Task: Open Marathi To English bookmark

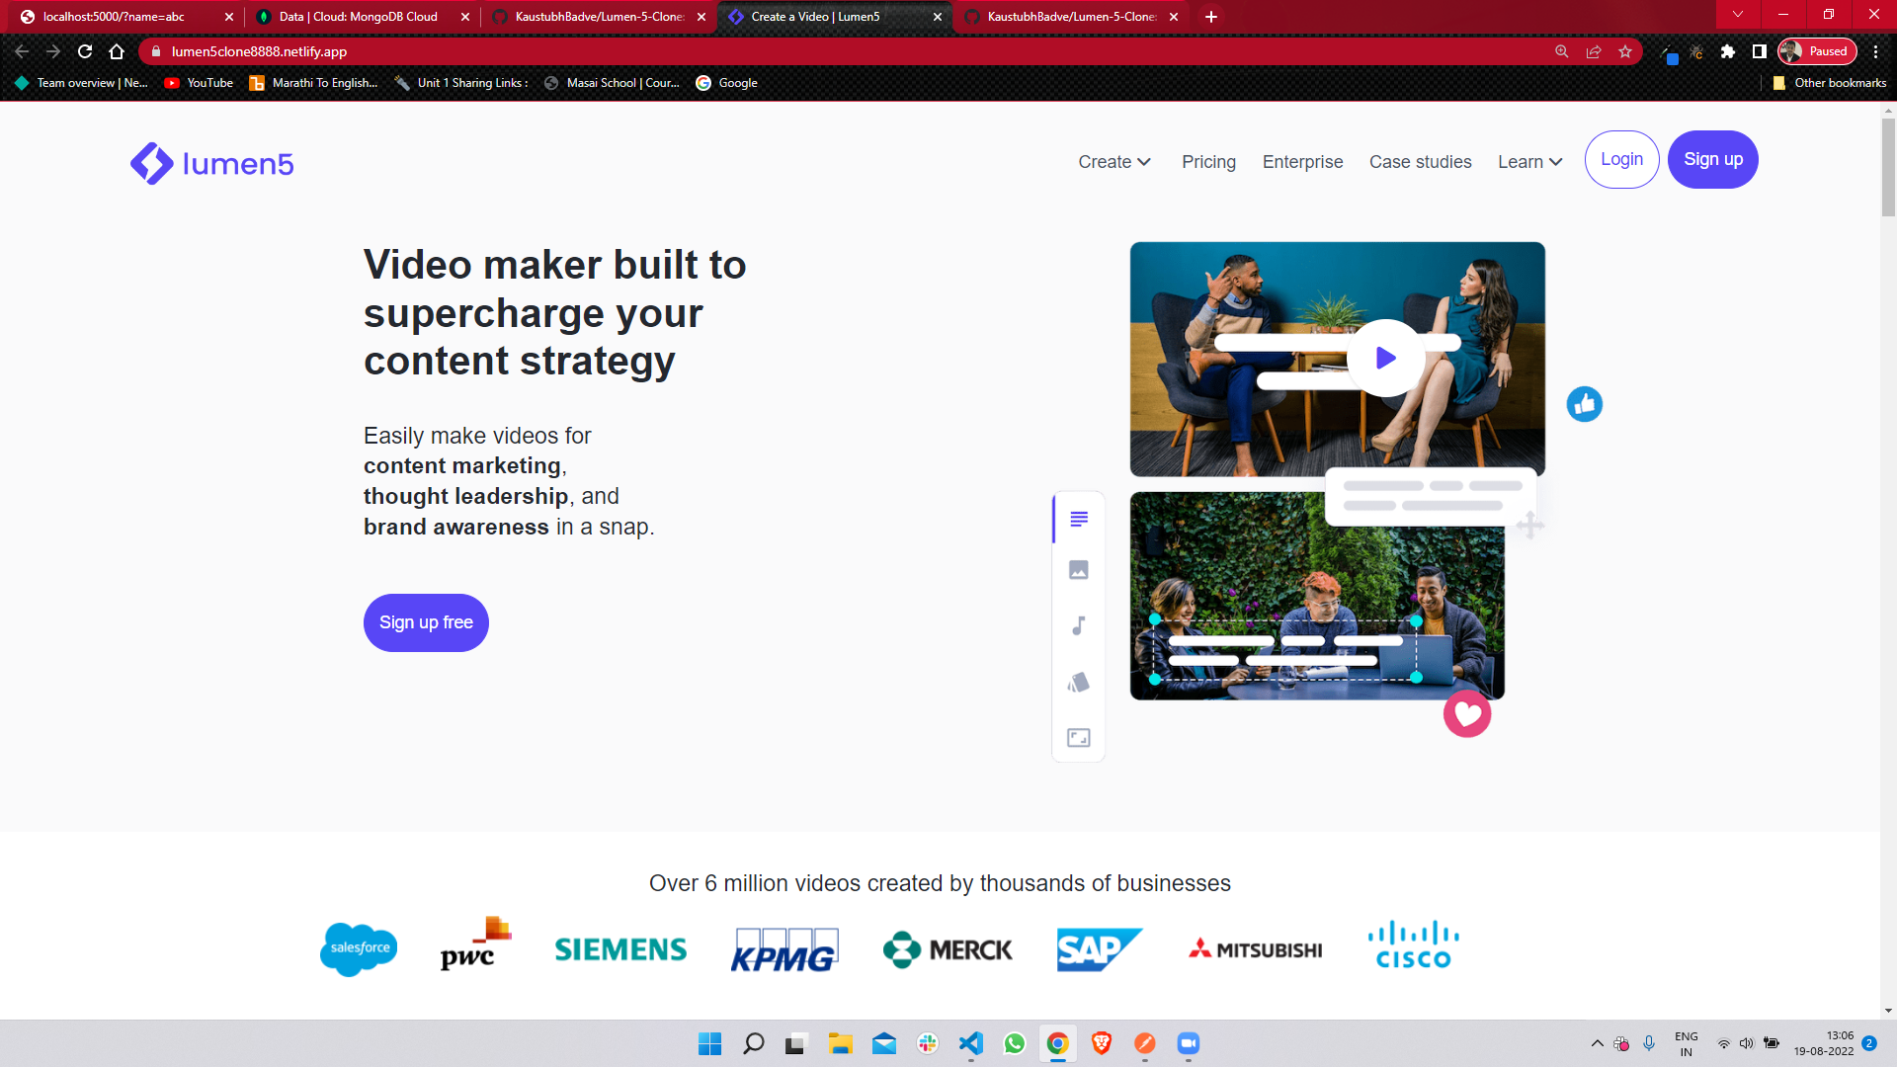Action: 313,83
